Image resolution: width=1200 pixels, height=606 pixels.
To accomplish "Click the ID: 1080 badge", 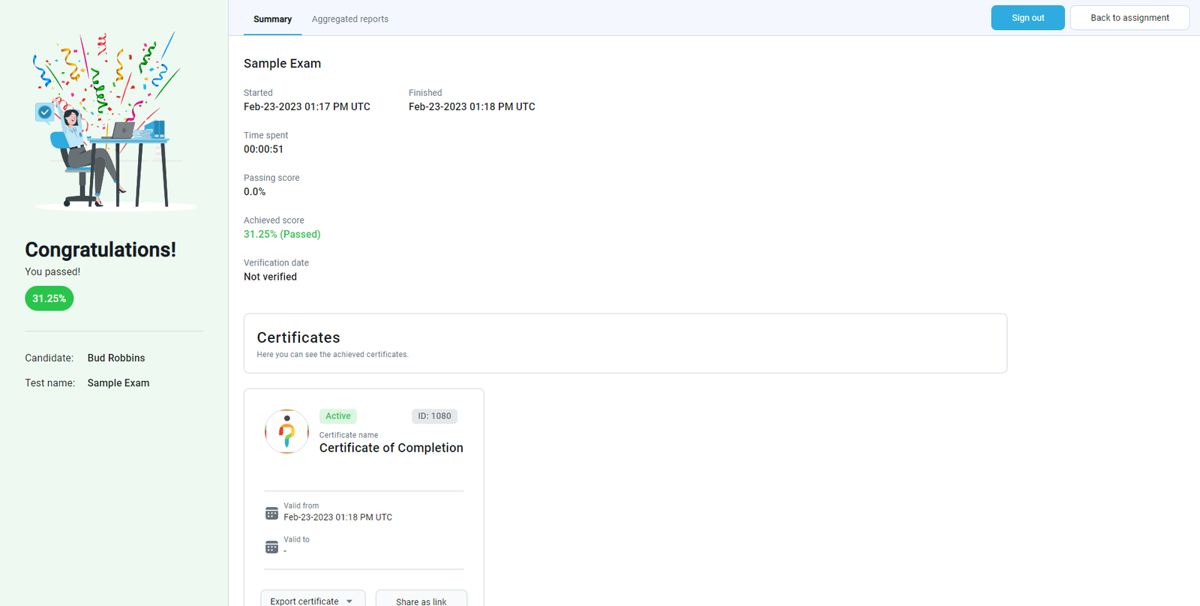I will click(434, 416).
